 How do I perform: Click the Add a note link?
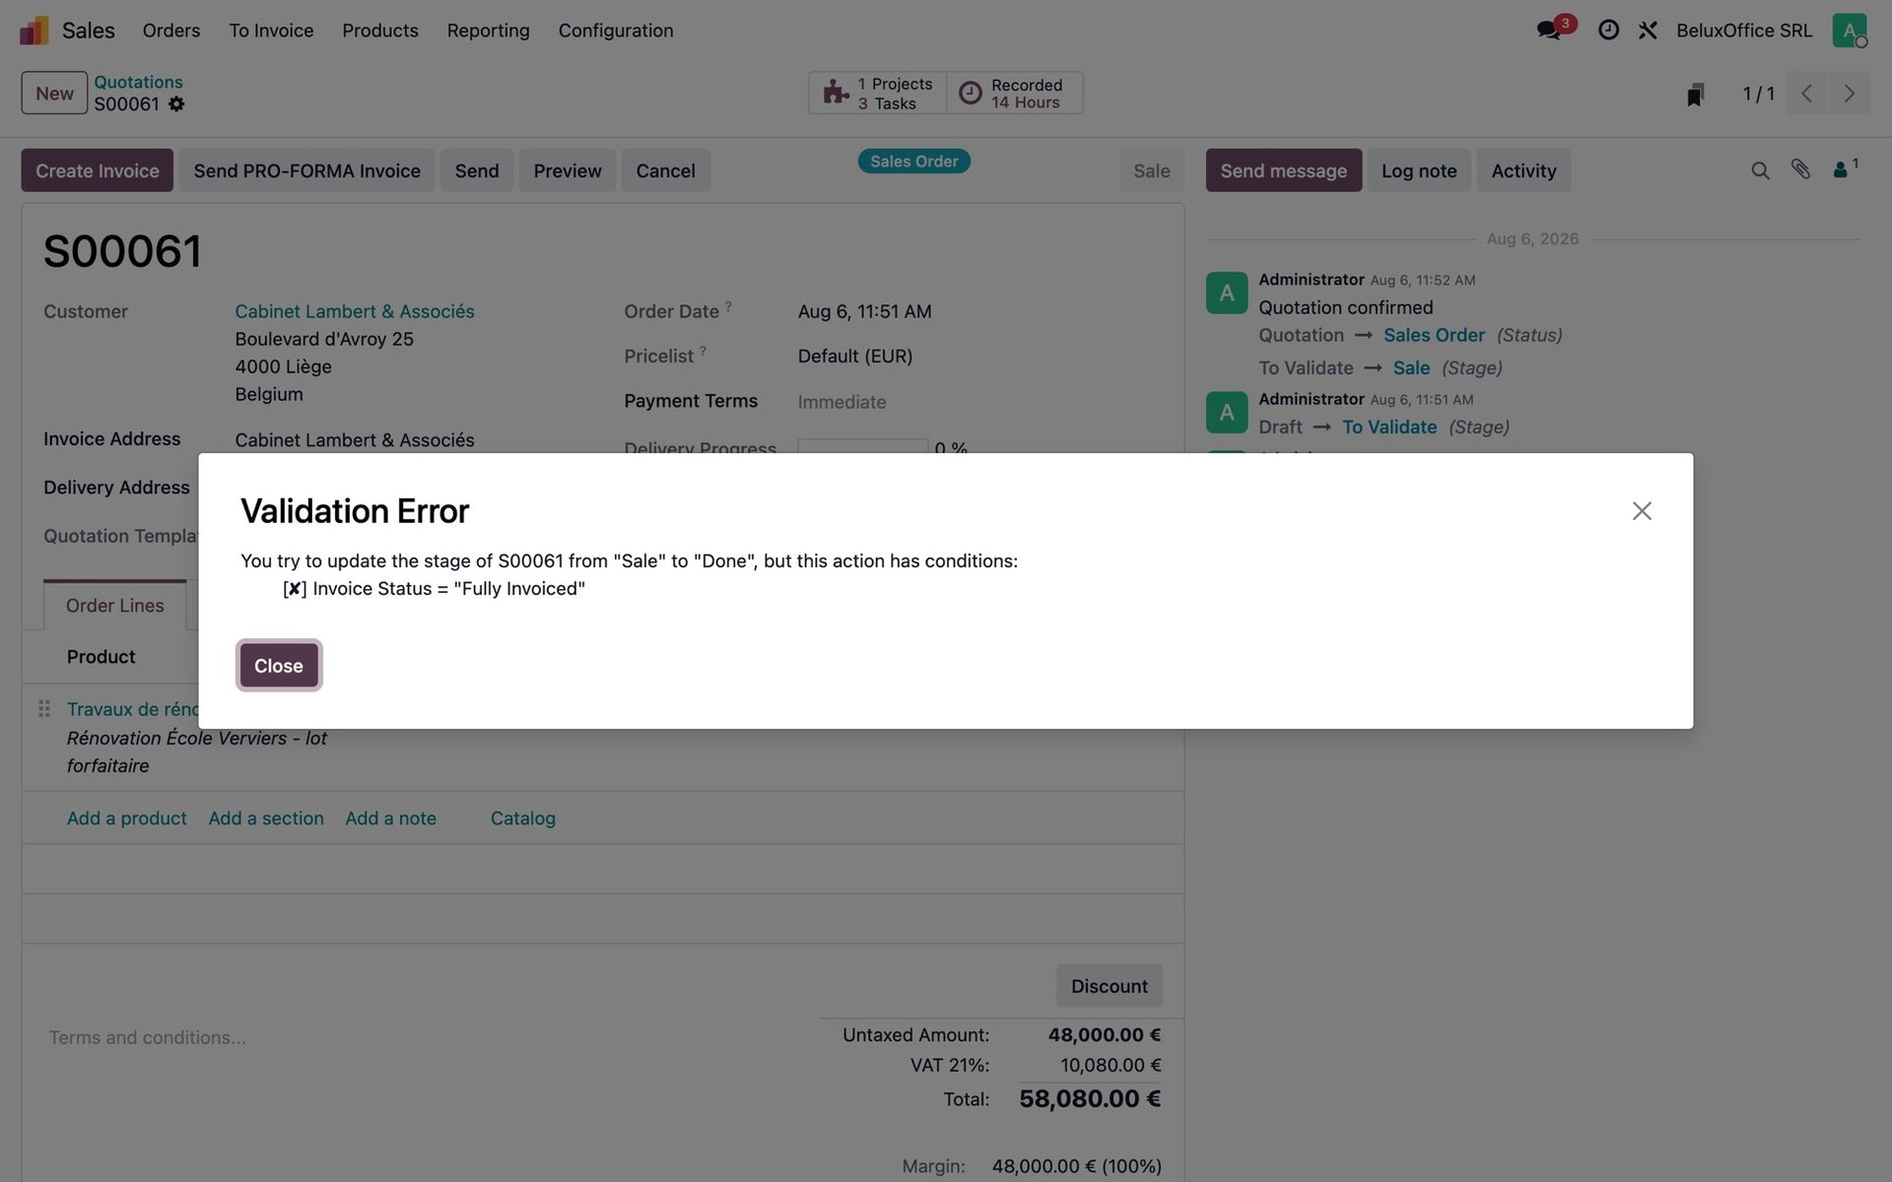click(390, 819)
